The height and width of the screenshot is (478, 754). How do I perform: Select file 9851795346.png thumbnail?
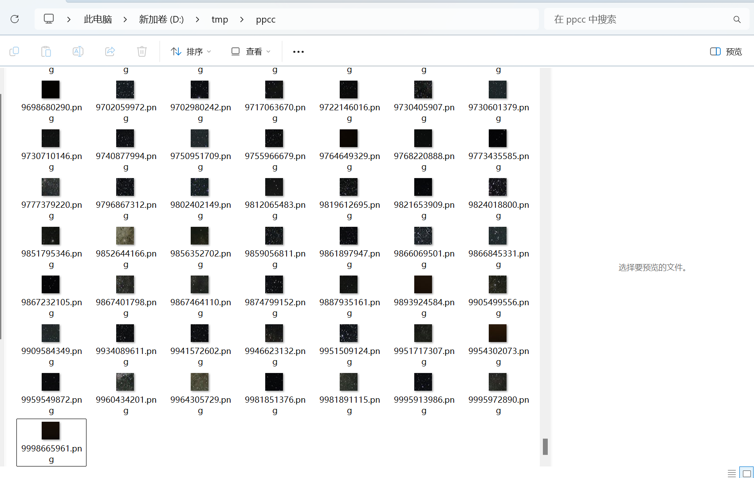[51, 236]
